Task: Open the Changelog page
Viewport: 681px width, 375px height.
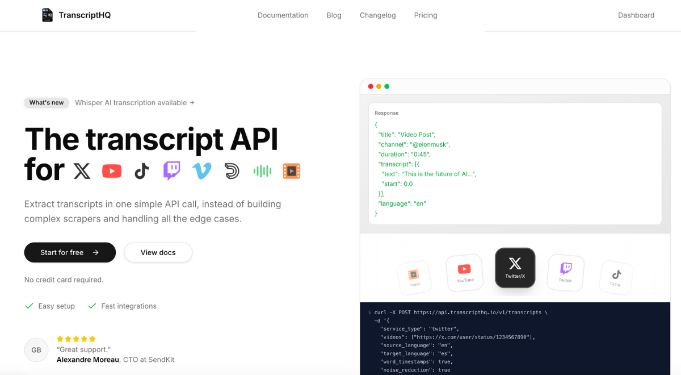Action: pyautogui.click(x=377, y=15)
